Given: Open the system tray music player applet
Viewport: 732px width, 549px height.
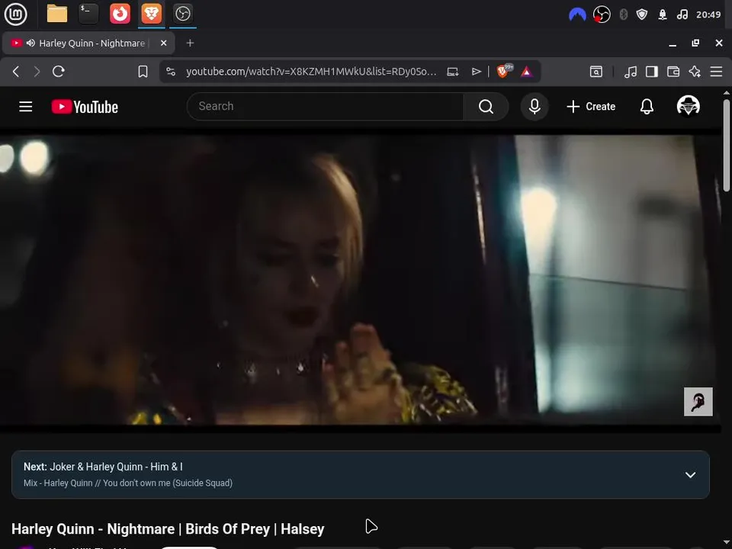Looking at the screenshot, I should tap(682, 14).
